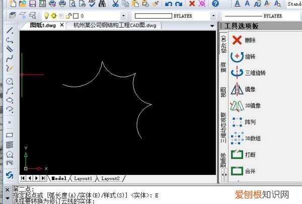302x204 pixels.
Task: Select the Multiline double-line tool
Action: [x=10, y=49]
